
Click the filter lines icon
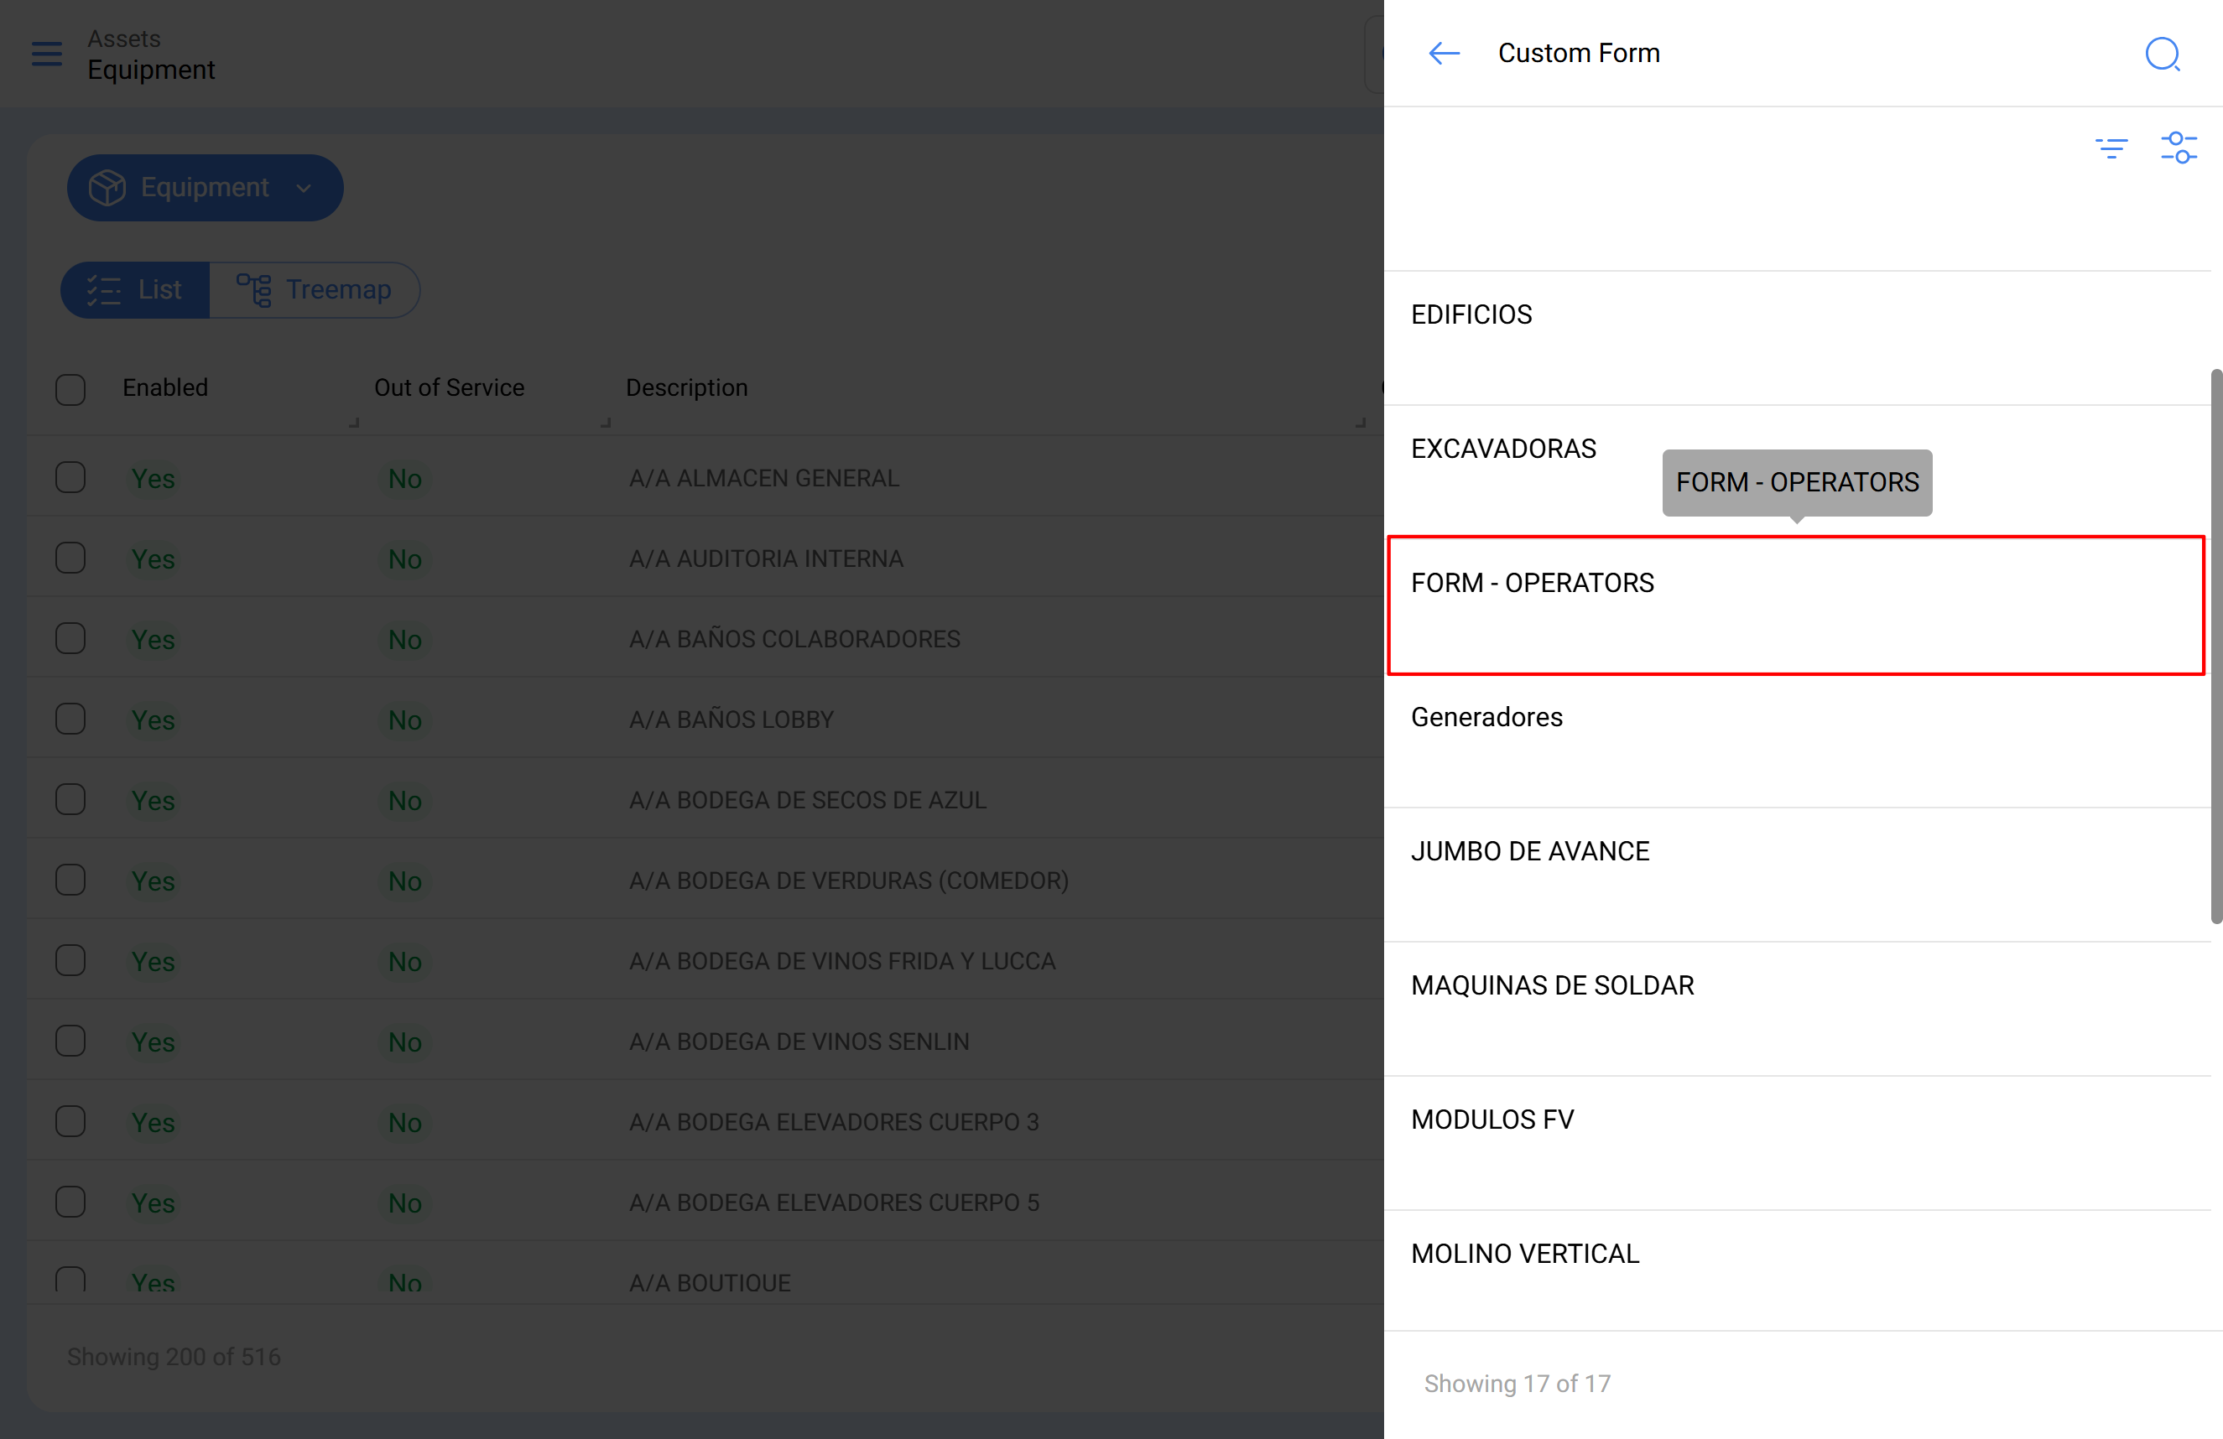2111,147
